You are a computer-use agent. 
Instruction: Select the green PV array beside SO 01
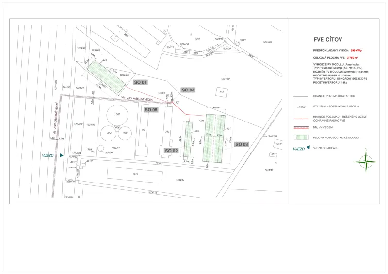[106, 77]
